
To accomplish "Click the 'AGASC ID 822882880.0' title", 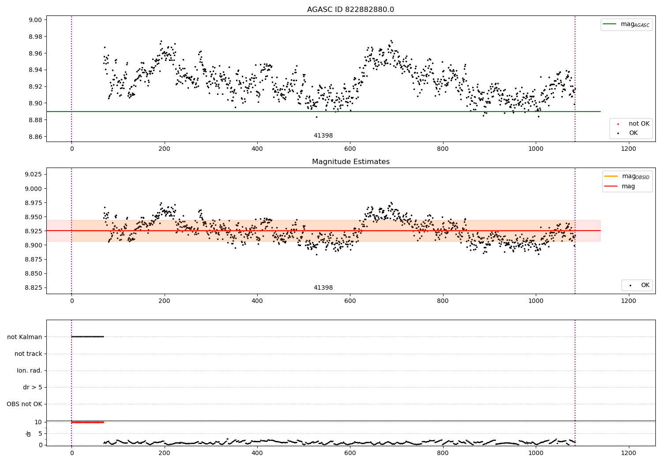I will [351, 9].
